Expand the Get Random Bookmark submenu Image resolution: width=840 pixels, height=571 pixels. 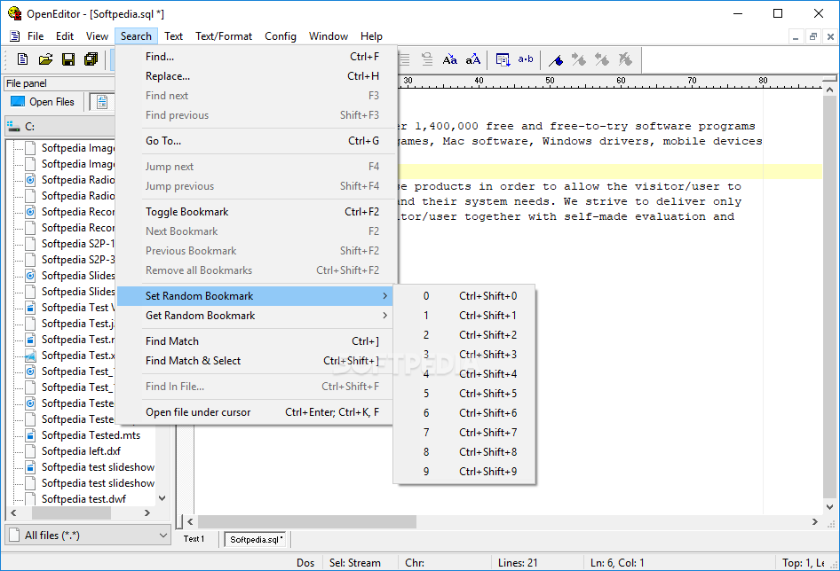pyautogui.click(x=255, y=316)
